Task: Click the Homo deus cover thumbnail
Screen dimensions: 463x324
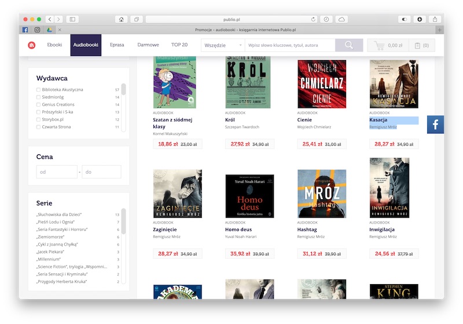Action: [x=249, y=196]
